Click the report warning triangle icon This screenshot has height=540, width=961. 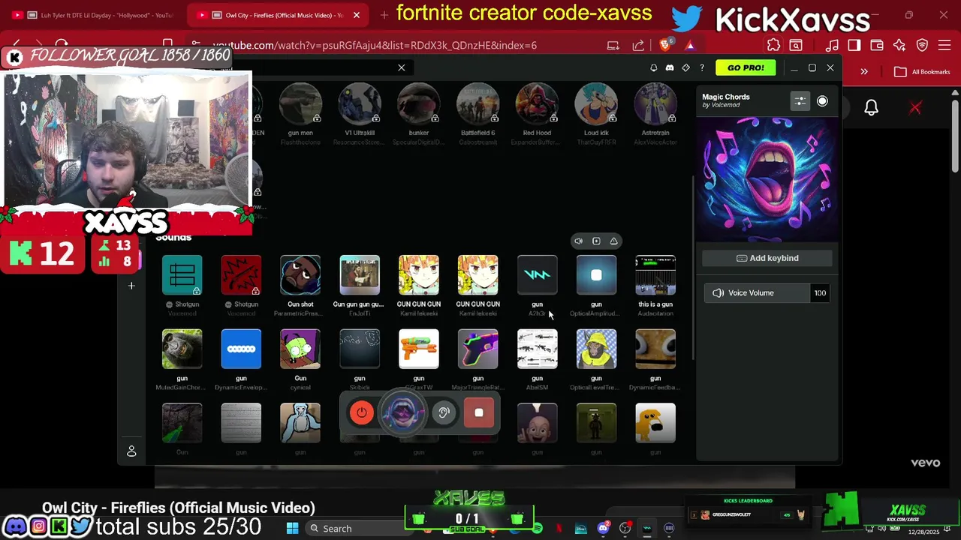pyautogui.click(x=613, y=241)
